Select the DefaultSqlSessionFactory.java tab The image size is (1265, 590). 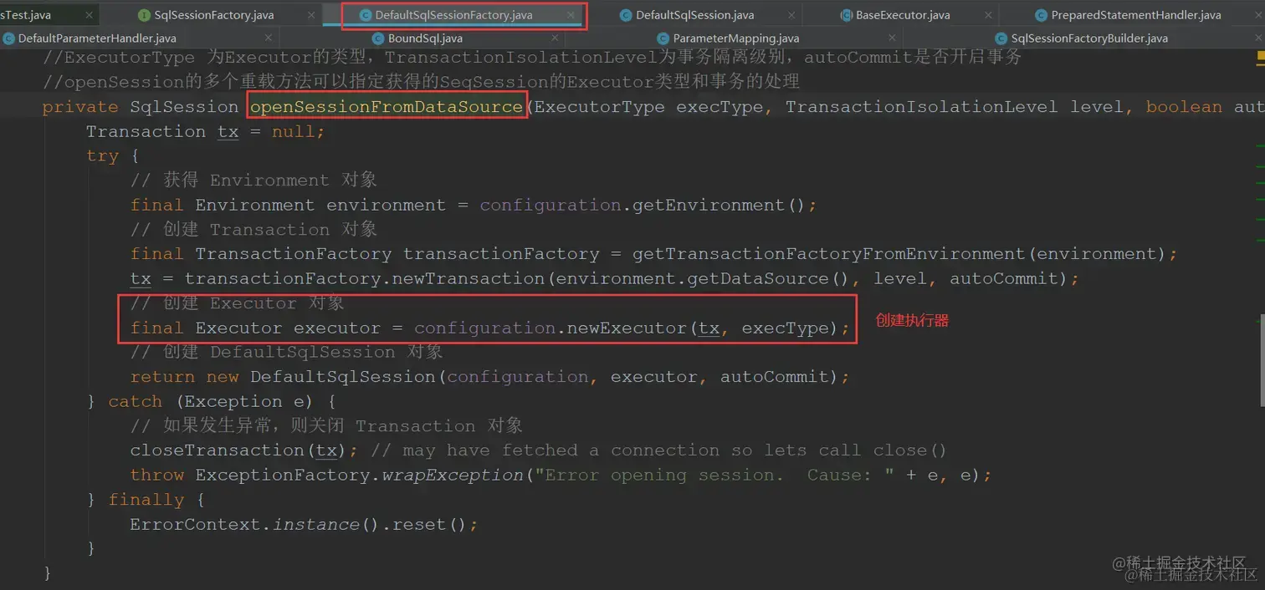click(453, 15)
